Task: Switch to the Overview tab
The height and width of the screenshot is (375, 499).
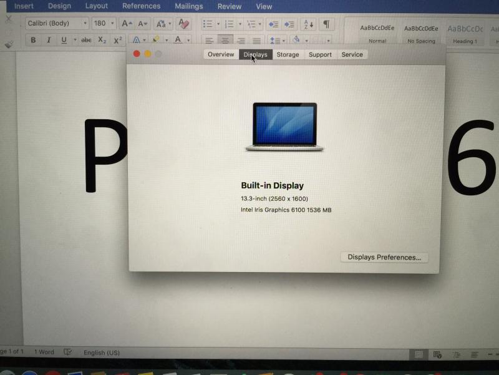Action: pyautogui.click(x=221, y=54)
